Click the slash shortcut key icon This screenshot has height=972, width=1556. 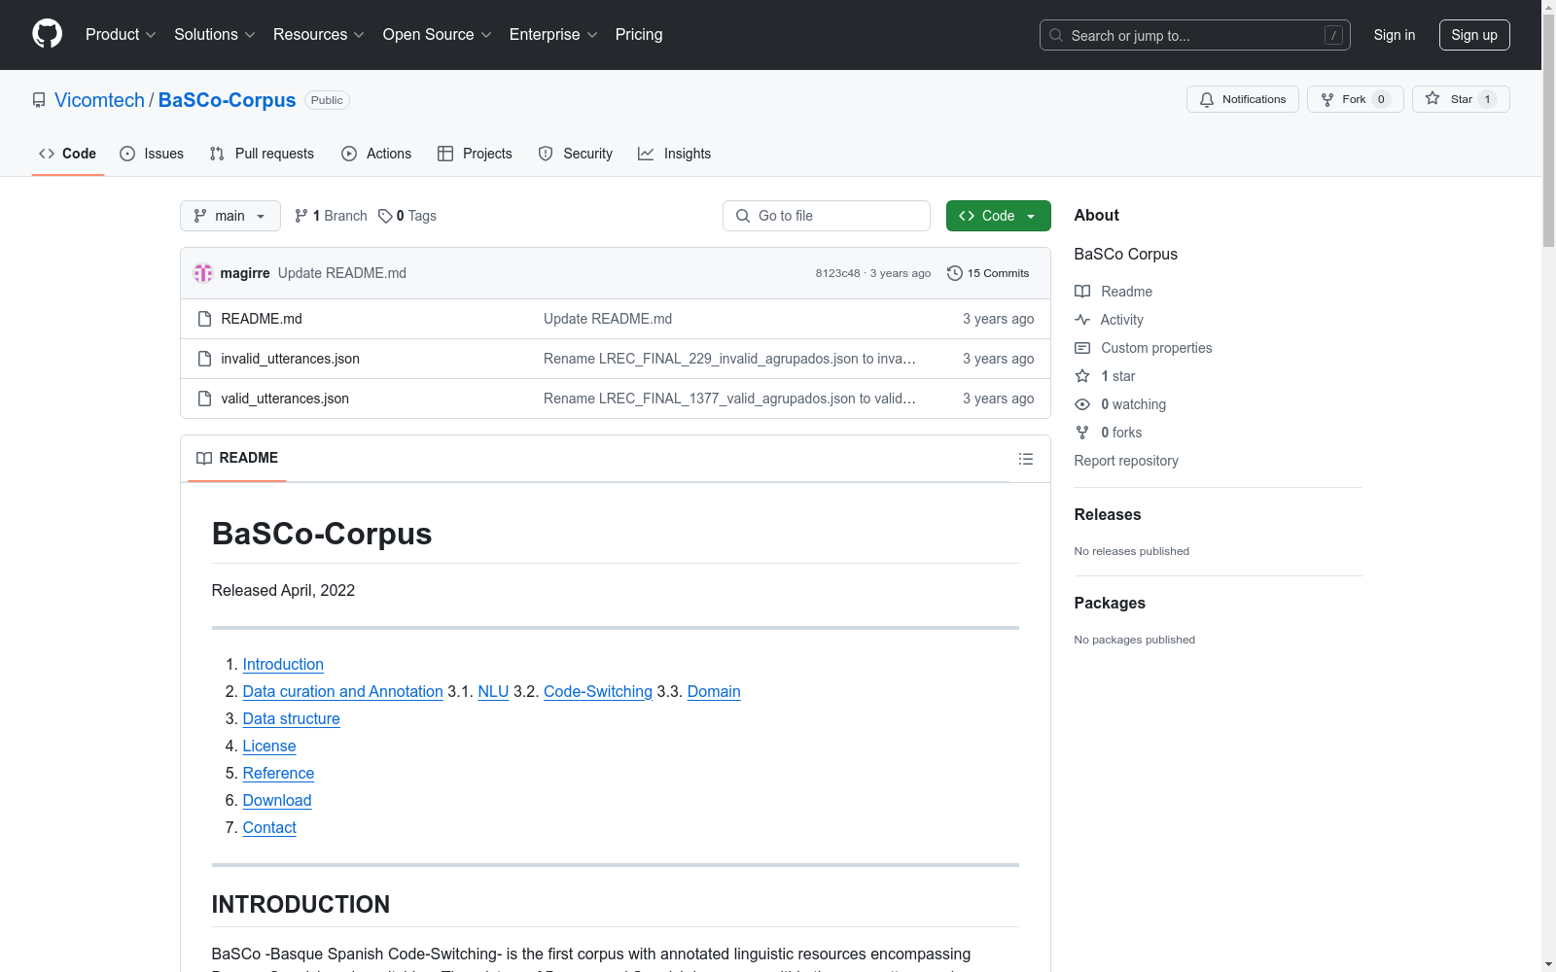pos(1333,35)
